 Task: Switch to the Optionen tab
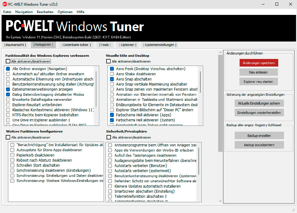point(128,45)
